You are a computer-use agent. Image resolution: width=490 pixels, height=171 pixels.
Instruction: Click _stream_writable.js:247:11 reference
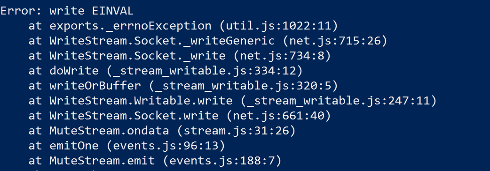click(338, 101)
